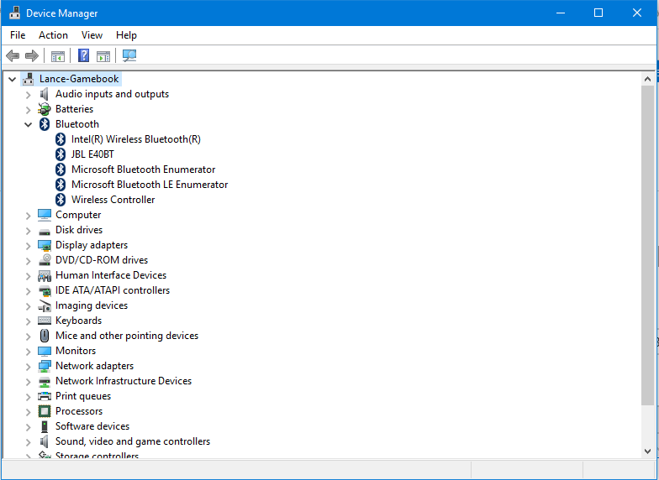659x480 pixels.
Task: Click Scan for hardware changes monitor icon
Action: (129, 55)
